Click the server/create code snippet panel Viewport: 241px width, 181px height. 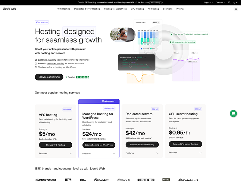pos(136,62)
